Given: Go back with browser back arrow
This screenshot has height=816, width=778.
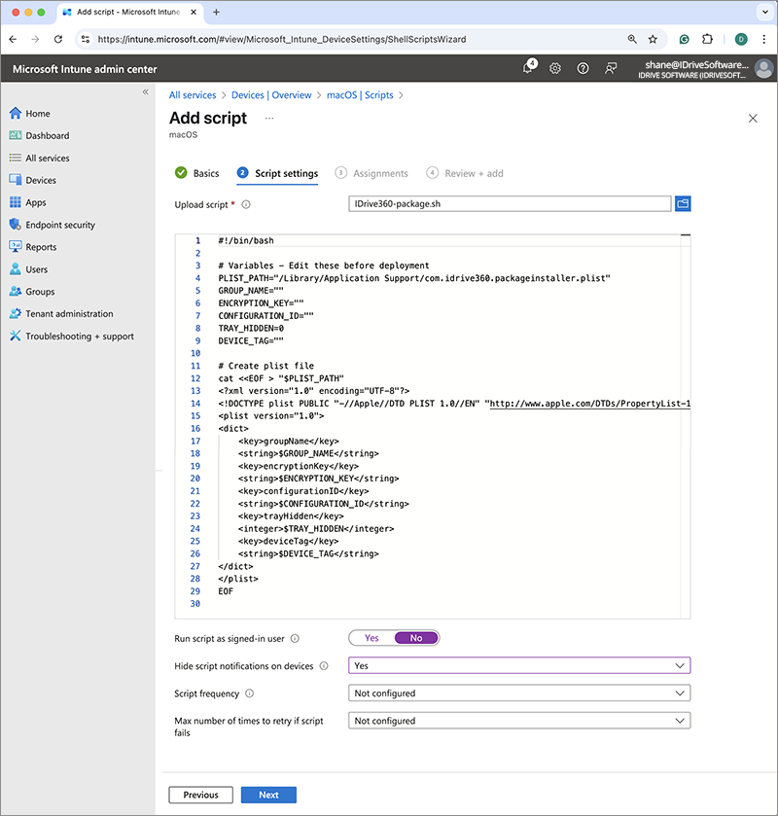Looking at the screenshot, I should coord(13,39).
